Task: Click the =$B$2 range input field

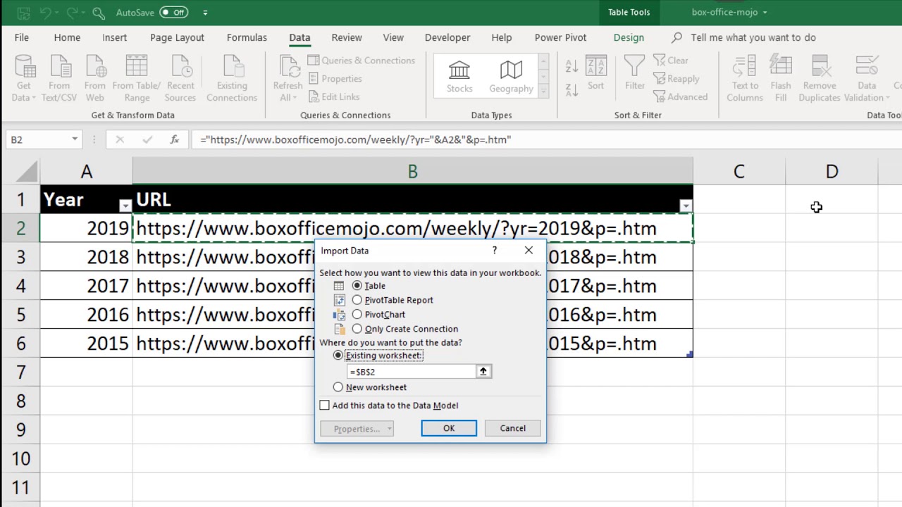Action: (412, 372)
